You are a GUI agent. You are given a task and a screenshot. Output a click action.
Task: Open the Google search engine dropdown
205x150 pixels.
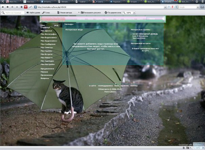point(198,7)
